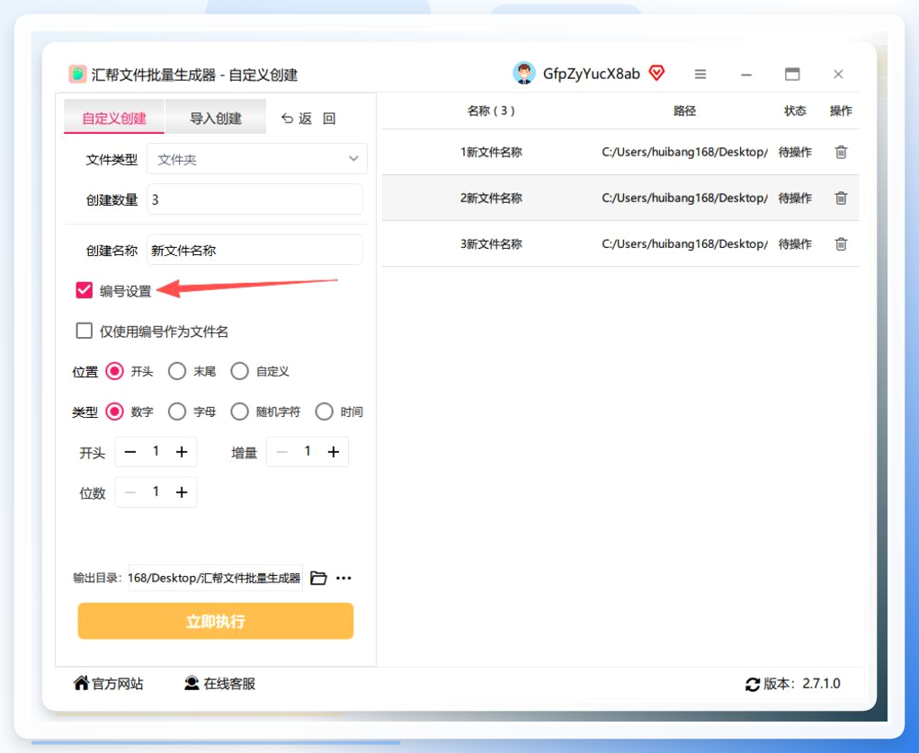Click the version refresh icon
919x753 pixels.
[x=753, y=684]
